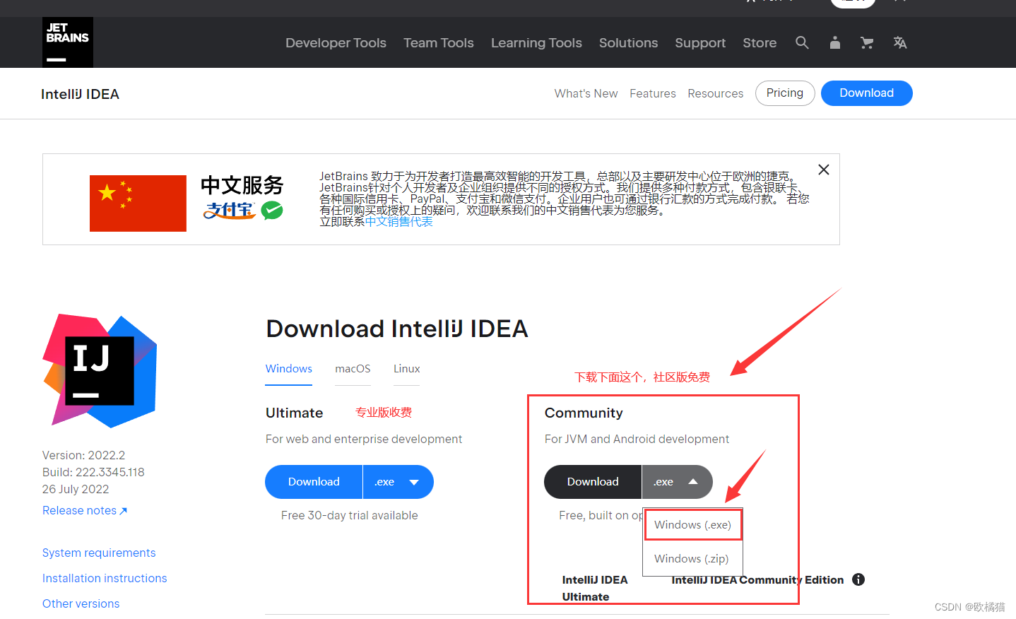
Task: Go to the Store
Action: [760, 43]
